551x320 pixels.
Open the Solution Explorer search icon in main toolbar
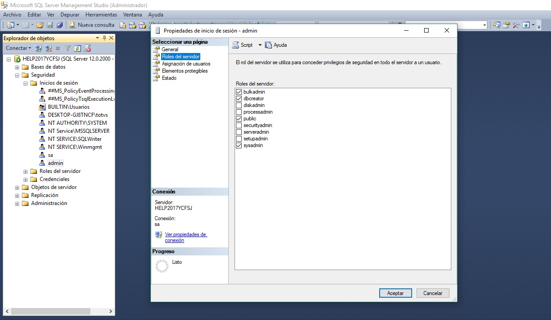496,25
